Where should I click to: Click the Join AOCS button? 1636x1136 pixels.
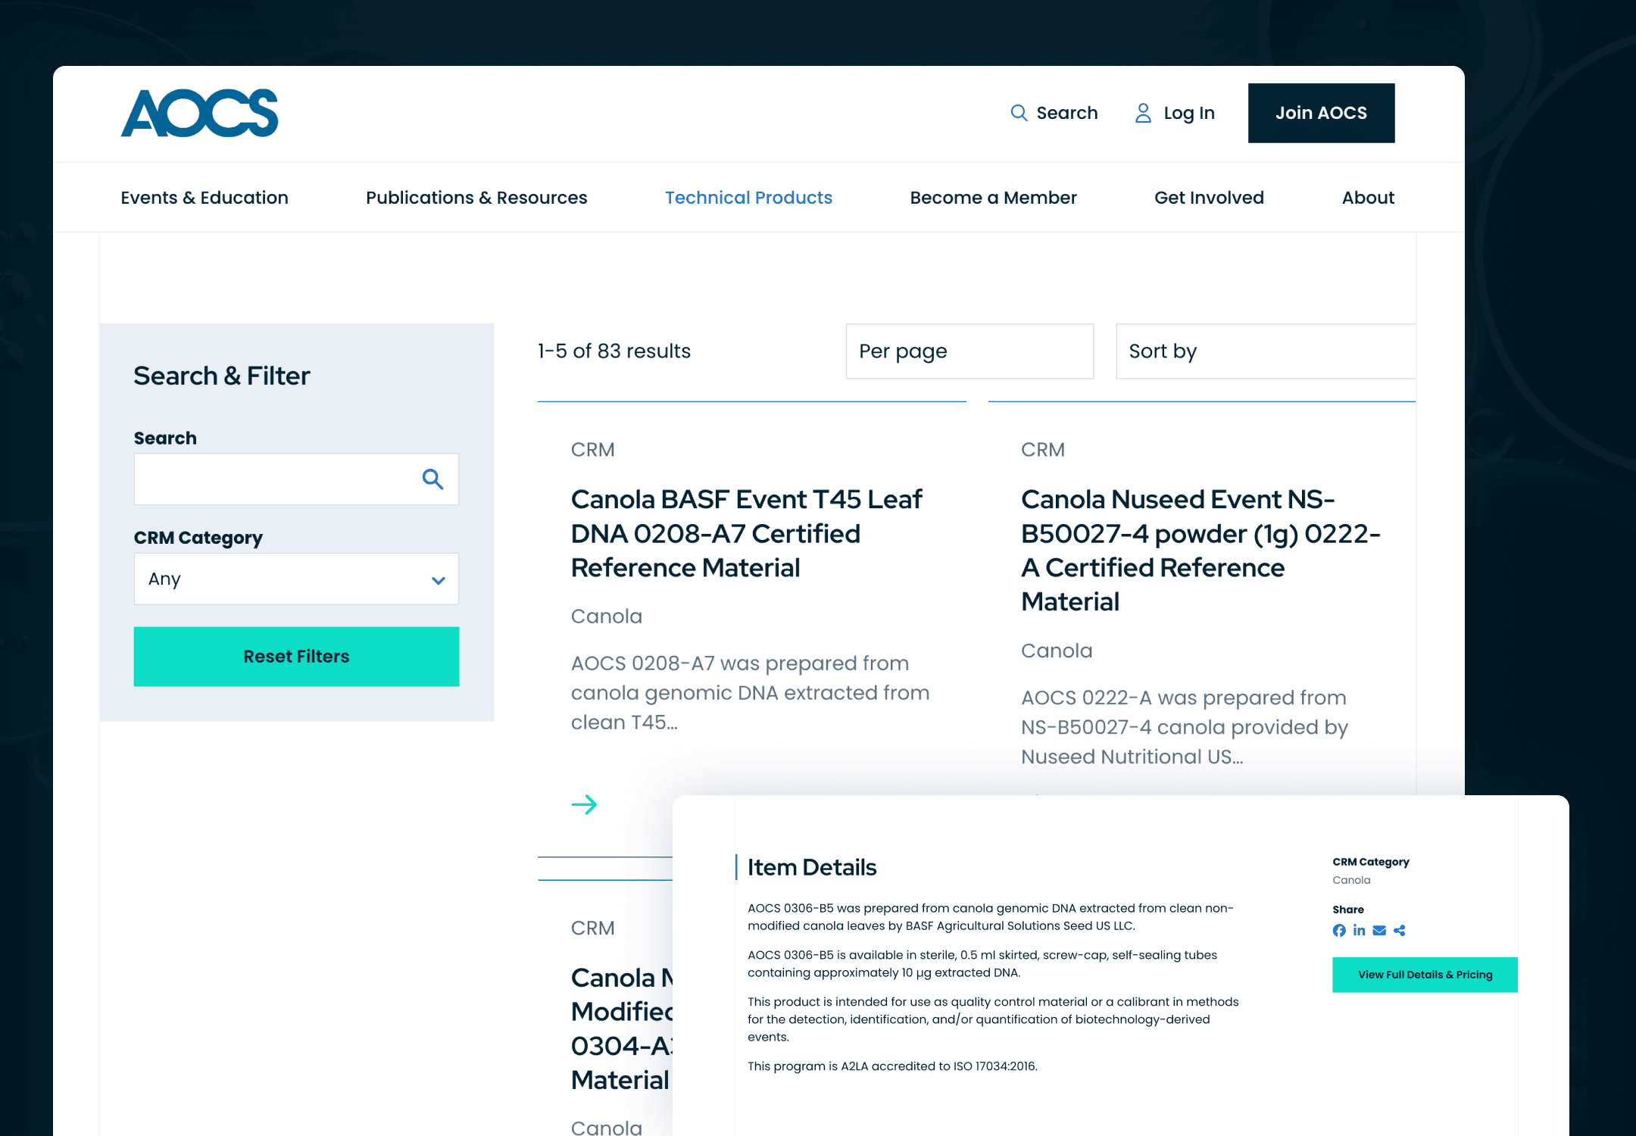1321,113
